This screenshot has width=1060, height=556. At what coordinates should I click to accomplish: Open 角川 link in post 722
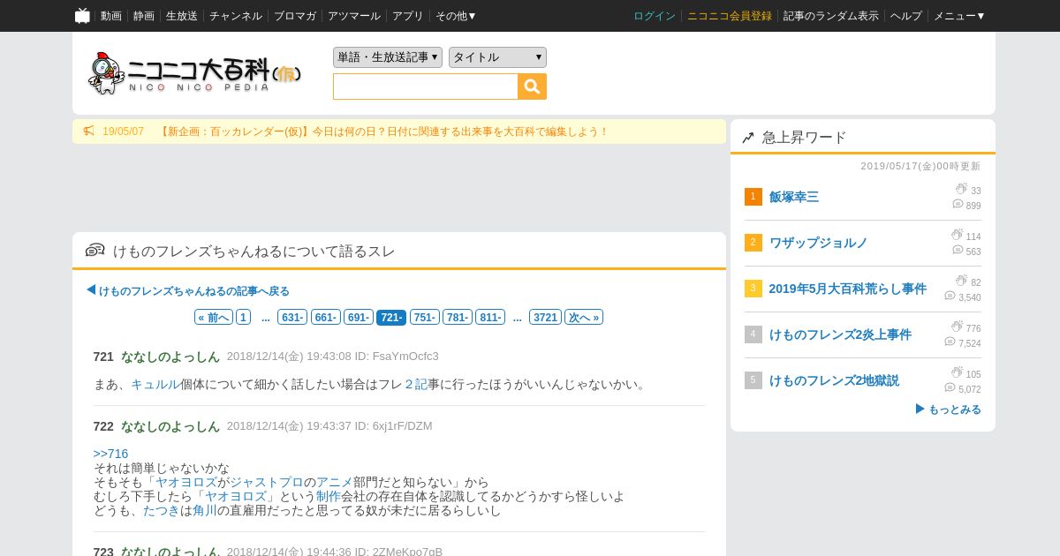click(205, 510)
